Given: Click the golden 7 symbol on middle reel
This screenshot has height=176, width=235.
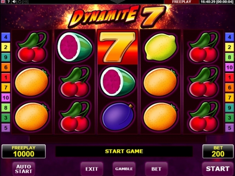Looking at the screenshot, I should pos(117,47).
